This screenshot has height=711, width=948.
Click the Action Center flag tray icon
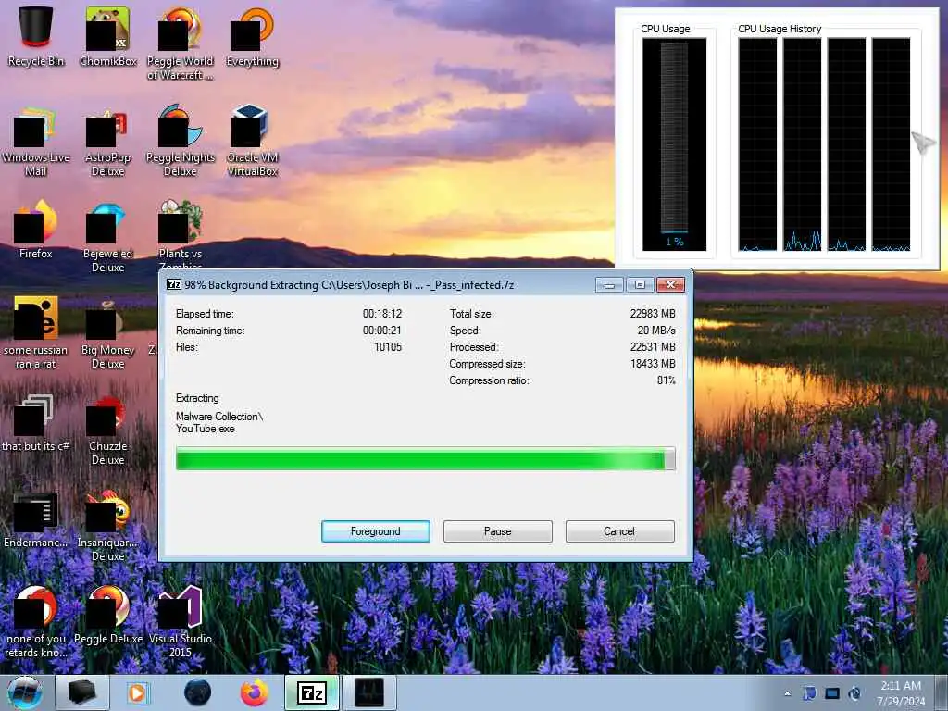pos(809,693)
